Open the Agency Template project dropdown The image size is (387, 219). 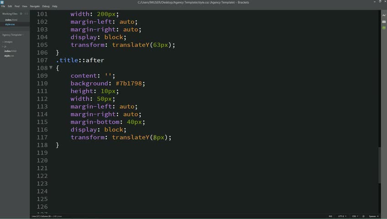coord(13,35)
